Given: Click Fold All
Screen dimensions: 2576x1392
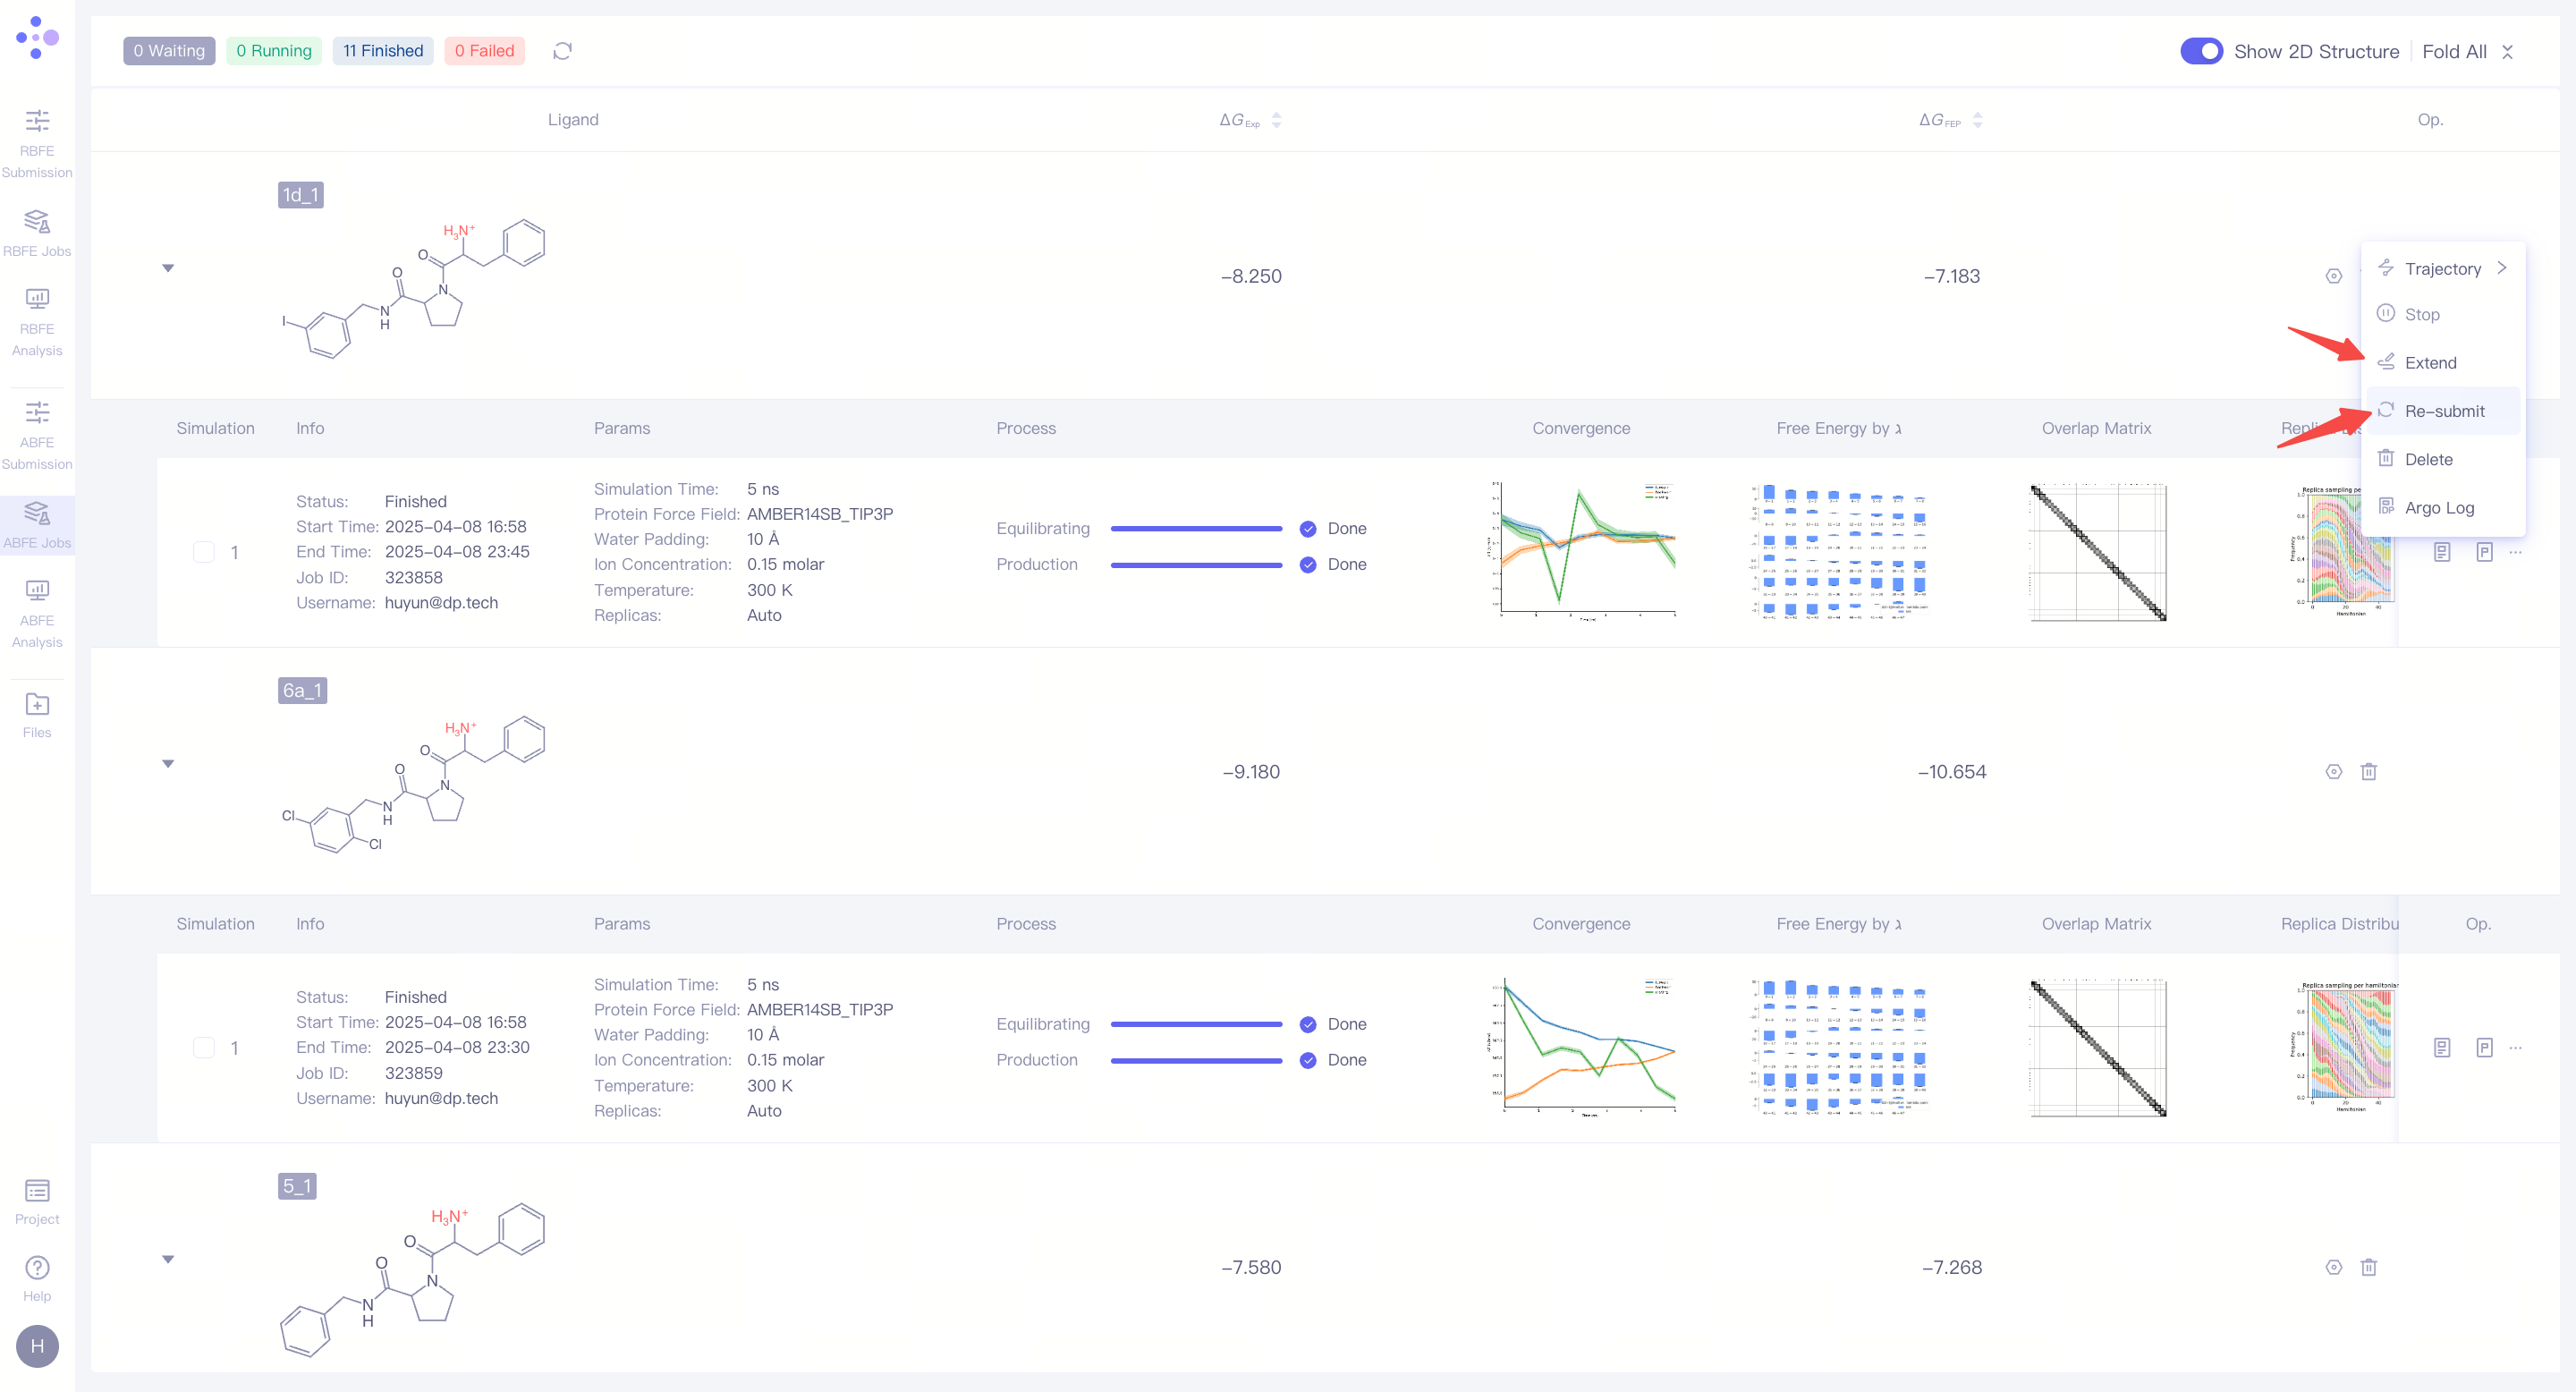Looking at the screenshot, I should click(x=2454, y=51).
